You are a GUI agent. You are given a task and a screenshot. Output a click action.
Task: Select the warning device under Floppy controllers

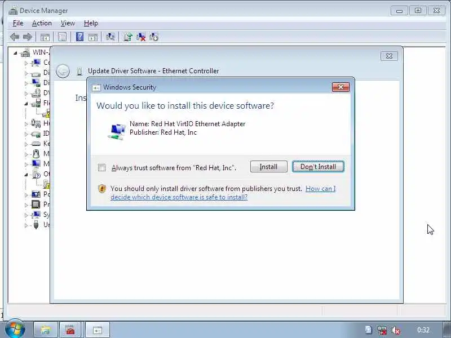[47, 113]
